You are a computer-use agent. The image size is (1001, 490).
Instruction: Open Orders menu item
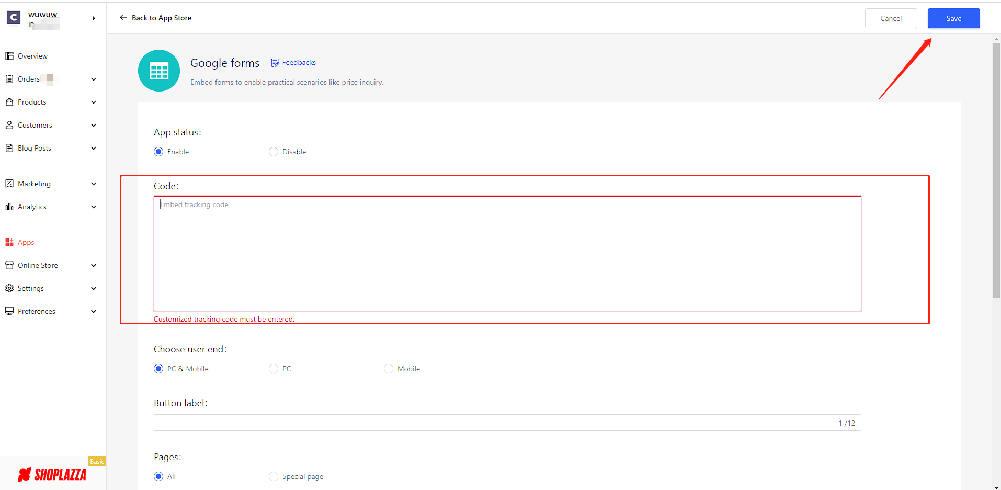29,79
